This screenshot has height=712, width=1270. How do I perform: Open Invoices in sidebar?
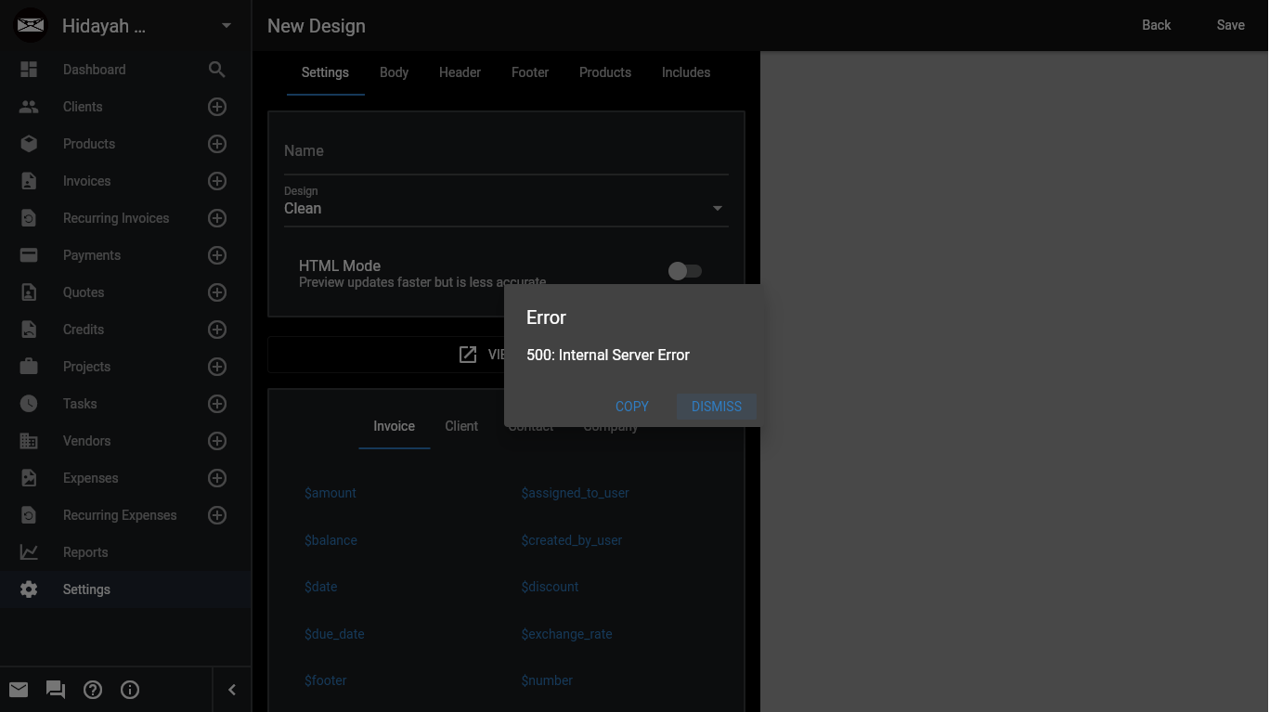click(x=86, y=181)
